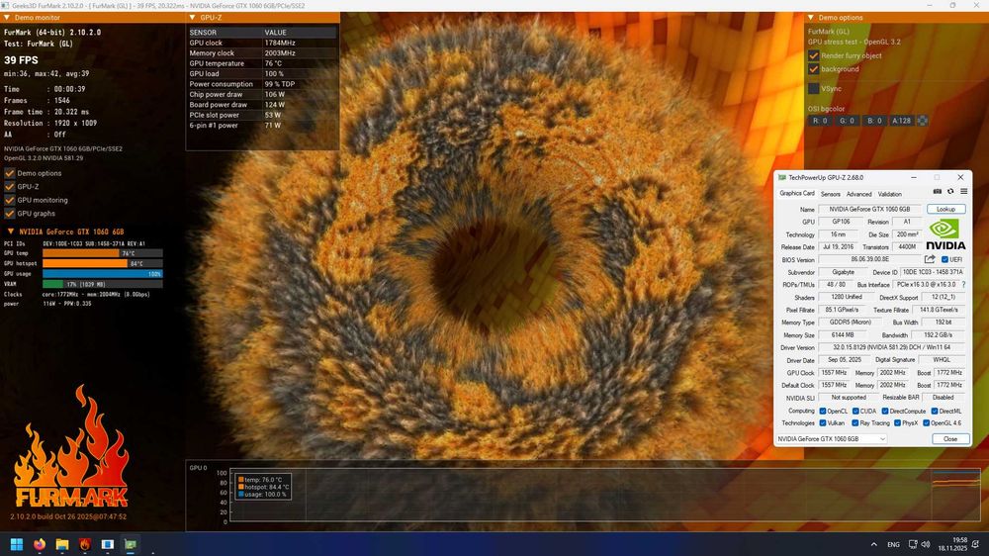Click the Lookup button in GPU-Z
This screenshot has height=556, width=989.
pyautogui.click(x=945, y=209)
